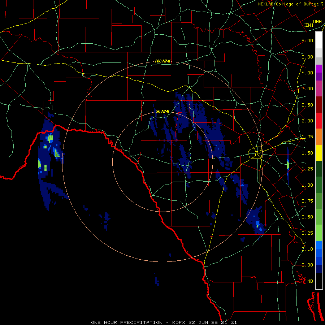Click the darkest green legend swatch
Image resolution: width=325 pixels, height=325 pixels.
point(319,169)
